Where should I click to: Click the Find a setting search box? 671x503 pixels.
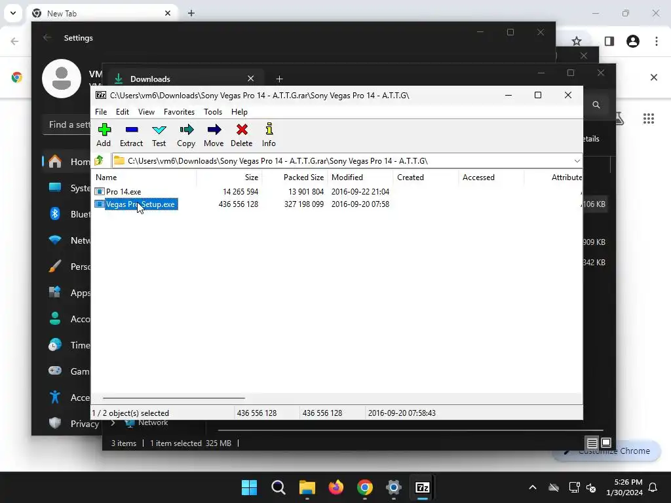click(67, 125)
